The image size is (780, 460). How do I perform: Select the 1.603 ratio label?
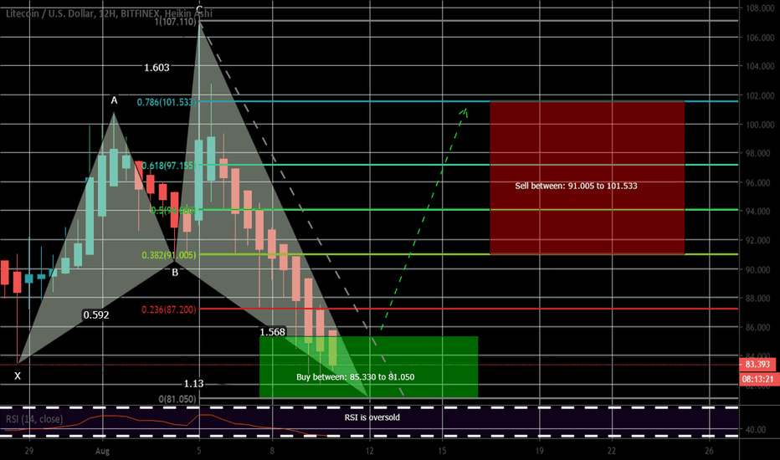(x=157, y=68)
